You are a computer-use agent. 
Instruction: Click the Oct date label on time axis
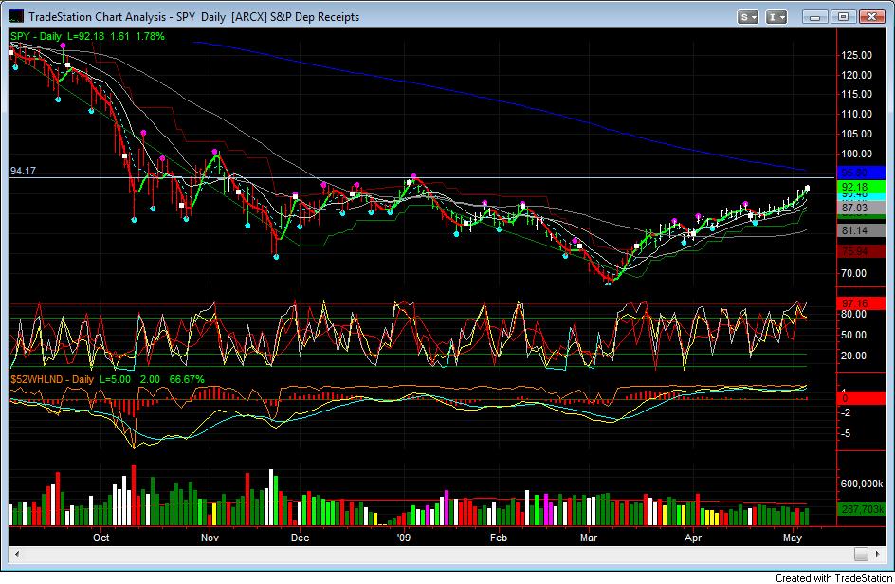(101, 538)
